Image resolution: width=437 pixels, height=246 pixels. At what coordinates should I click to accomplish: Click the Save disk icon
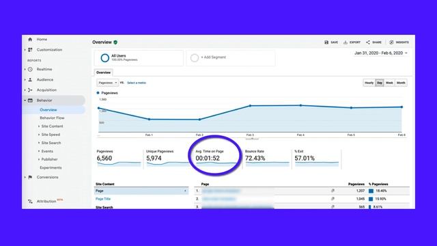(x=326, y=42)
